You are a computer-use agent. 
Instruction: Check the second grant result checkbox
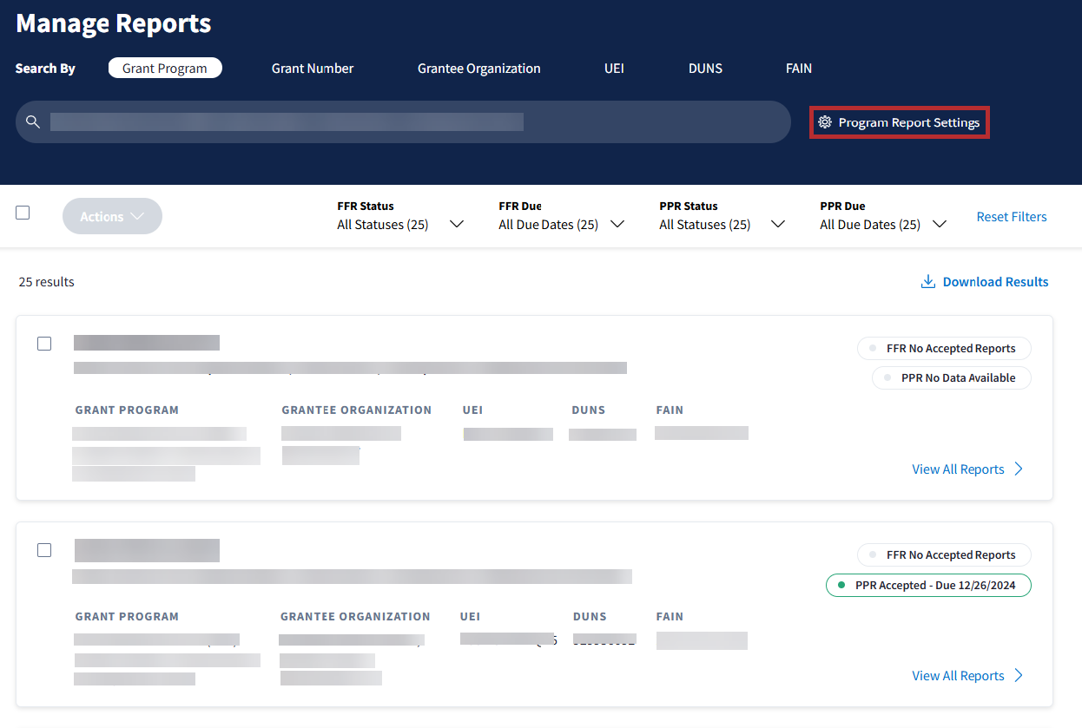point(44,550)
